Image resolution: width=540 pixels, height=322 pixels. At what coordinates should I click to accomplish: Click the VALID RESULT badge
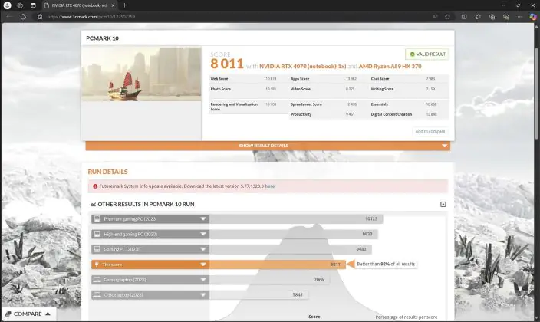[427, 54]
